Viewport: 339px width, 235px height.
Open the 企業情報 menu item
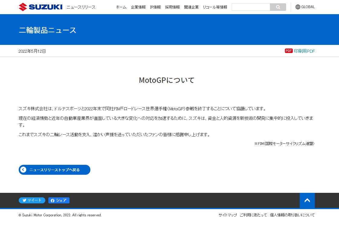(x=138, y=7)
